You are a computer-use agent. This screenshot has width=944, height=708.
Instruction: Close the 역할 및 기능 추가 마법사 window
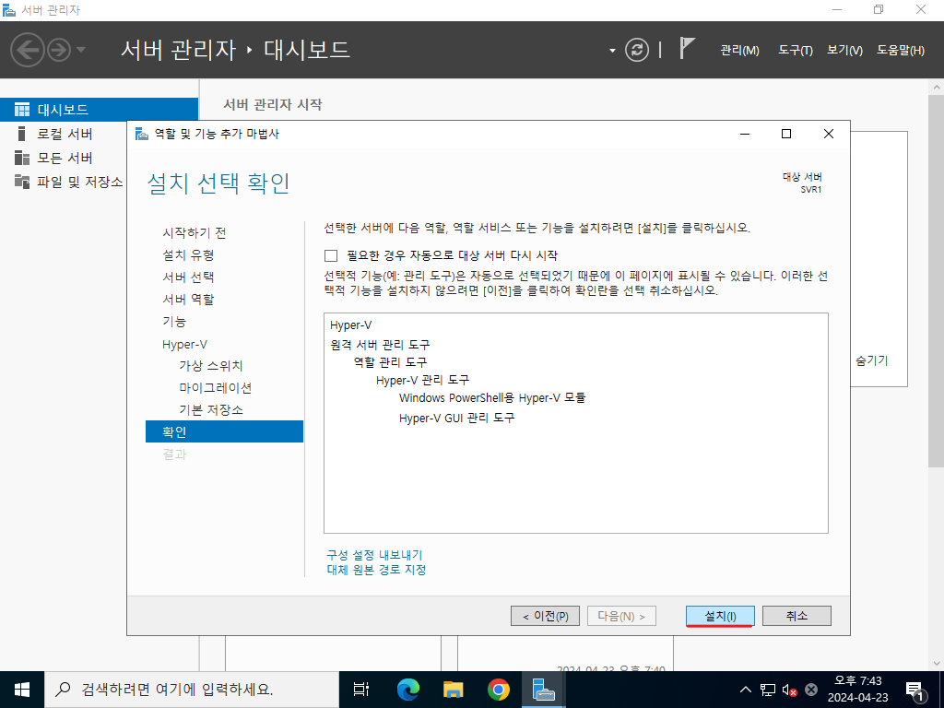click(829, 134)
